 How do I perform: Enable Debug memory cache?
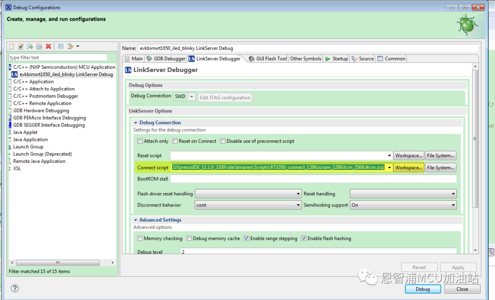coord(189,239)
